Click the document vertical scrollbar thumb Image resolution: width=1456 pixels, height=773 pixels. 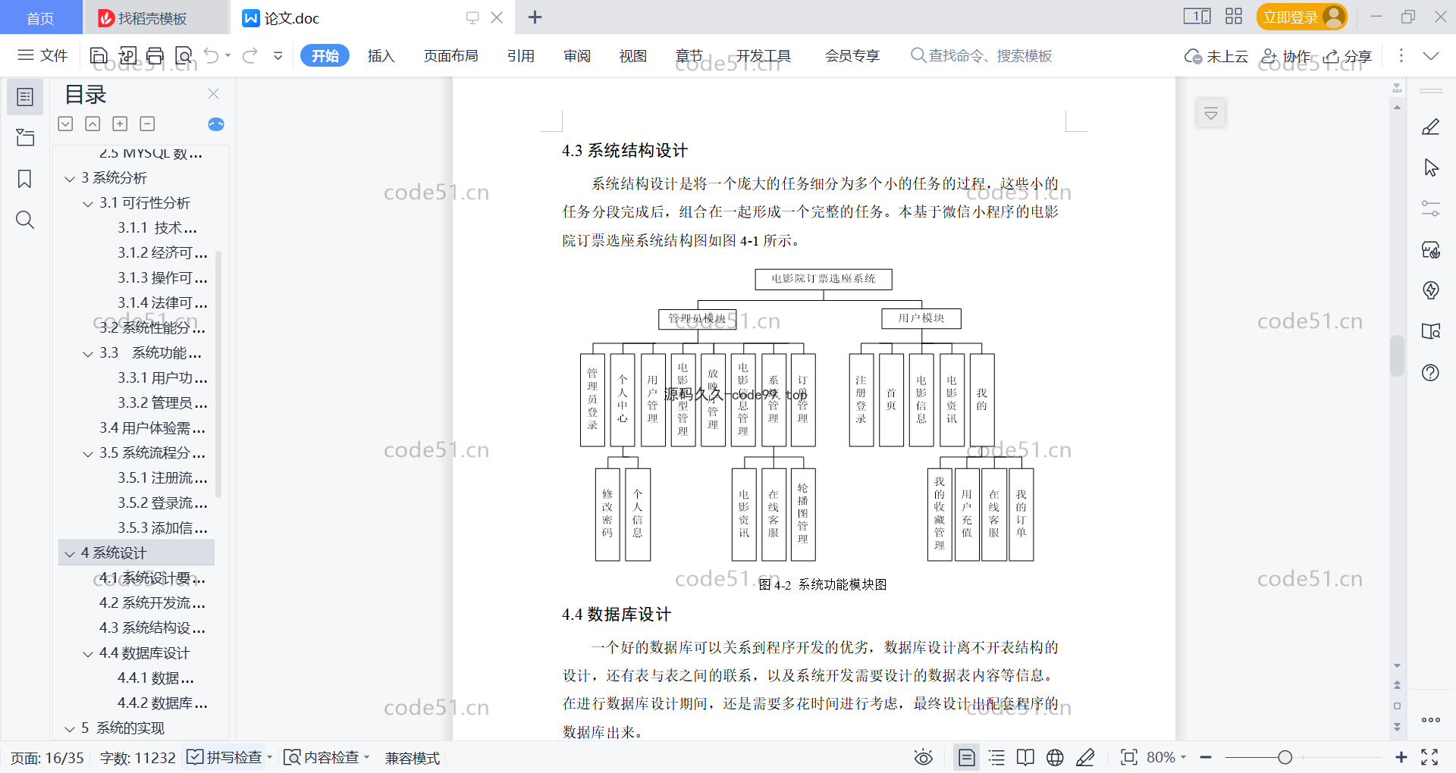point(1397,356)
